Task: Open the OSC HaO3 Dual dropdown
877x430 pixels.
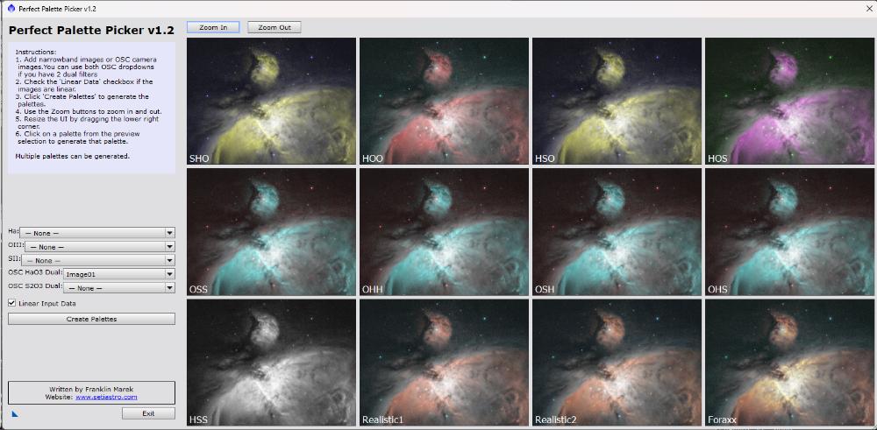Action: point(119,274)
